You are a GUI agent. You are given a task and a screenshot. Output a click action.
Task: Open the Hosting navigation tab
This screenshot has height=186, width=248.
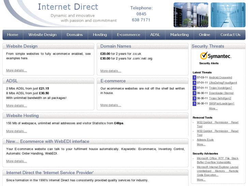pyautogui.click(x=100, y=35)
